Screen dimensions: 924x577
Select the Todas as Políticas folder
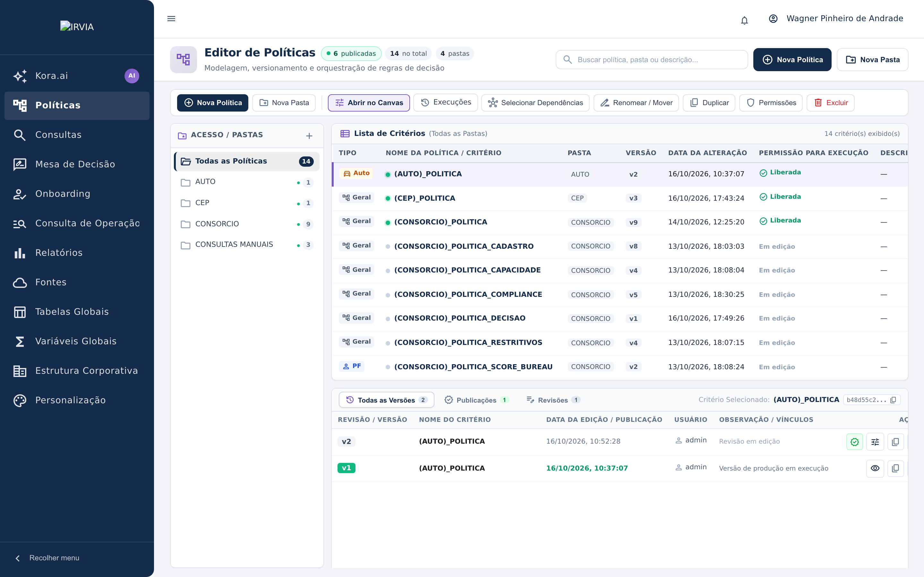(x=247, y=162)
